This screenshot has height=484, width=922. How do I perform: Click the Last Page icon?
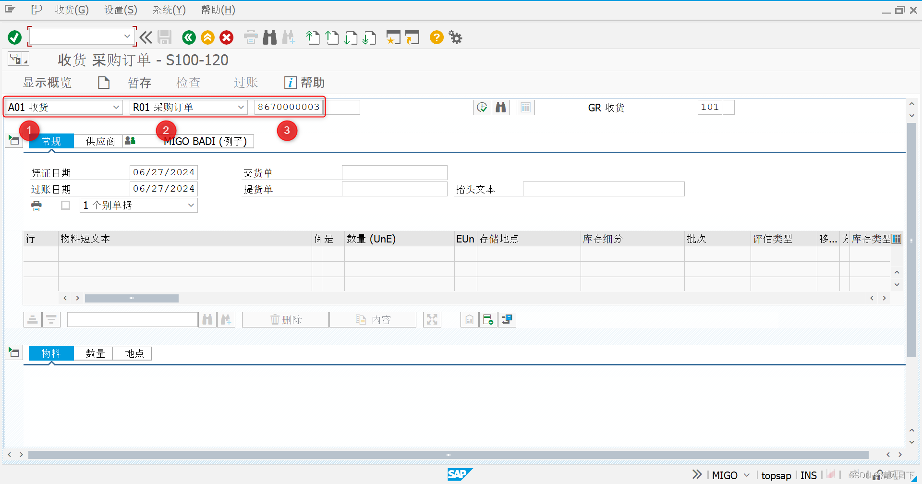pyautogui.click(x=369, y=37)
